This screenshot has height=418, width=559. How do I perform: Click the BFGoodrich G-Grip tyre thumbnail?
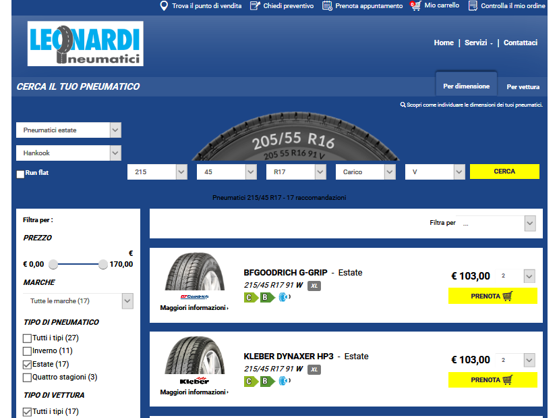[x=195, y=271]
